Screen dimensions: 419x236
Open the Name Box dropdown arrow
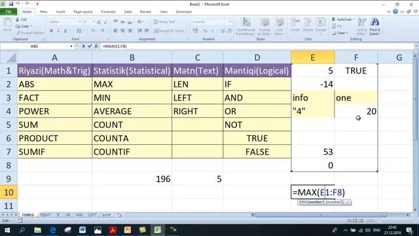71,47
